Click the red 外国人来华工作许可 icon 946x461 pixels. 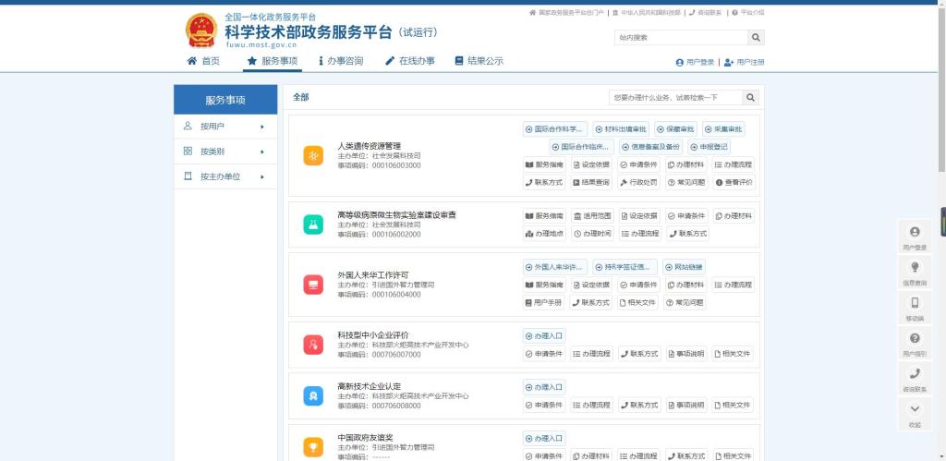coord(314,285)
